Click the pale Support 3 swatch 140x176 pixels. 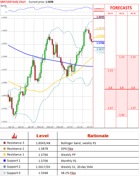(5, 173)
